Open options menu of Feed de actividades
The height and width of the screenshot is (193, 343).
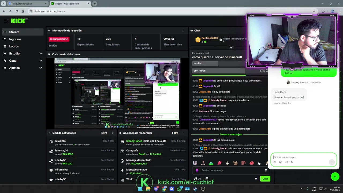point(113,133)
